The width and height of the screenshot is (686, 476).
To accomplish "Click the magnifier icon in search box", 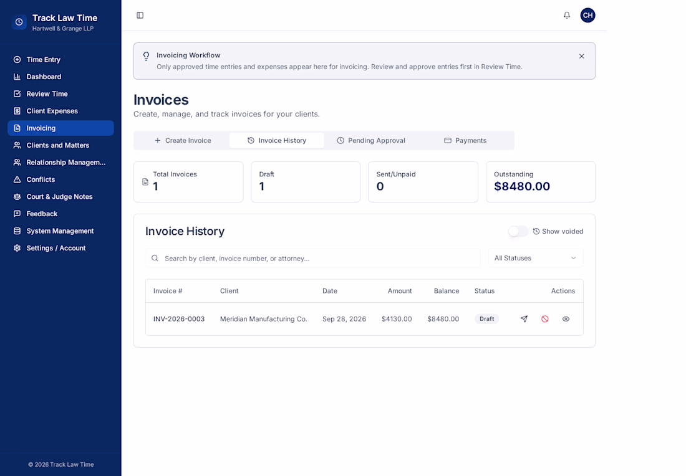I will coord(155,259).
